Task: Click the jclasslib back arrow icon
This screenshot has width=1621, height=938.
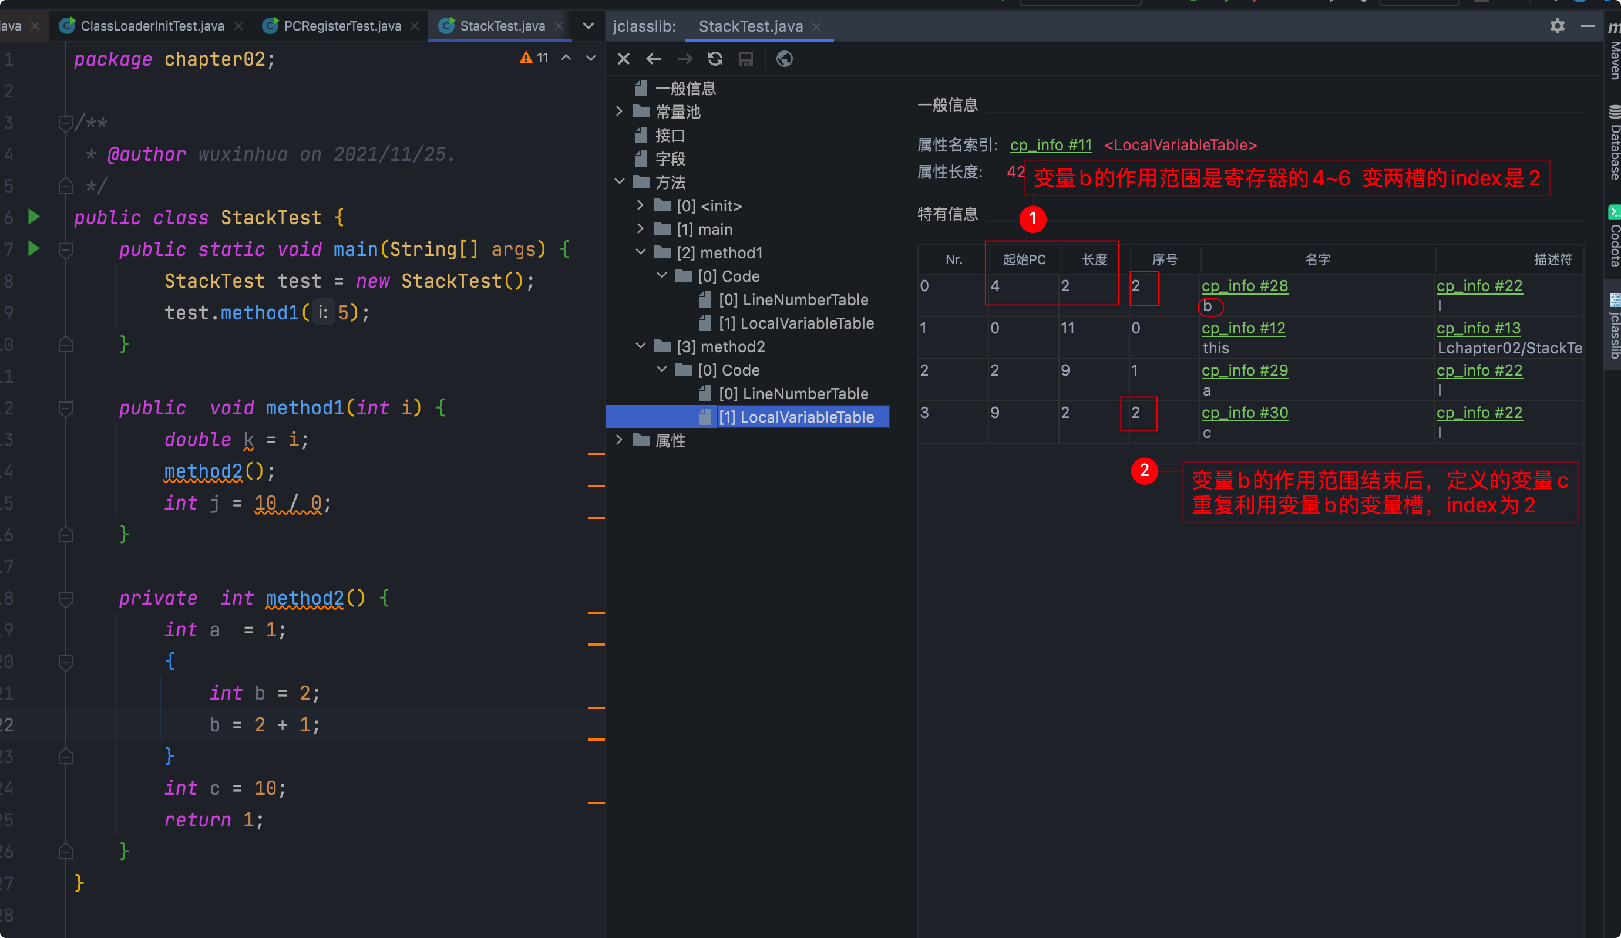Action: [x=654, y=59]
